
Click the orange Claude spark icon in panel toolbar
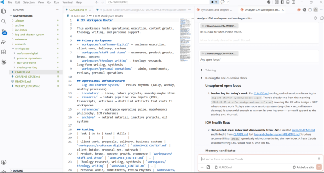click(299, 10)
